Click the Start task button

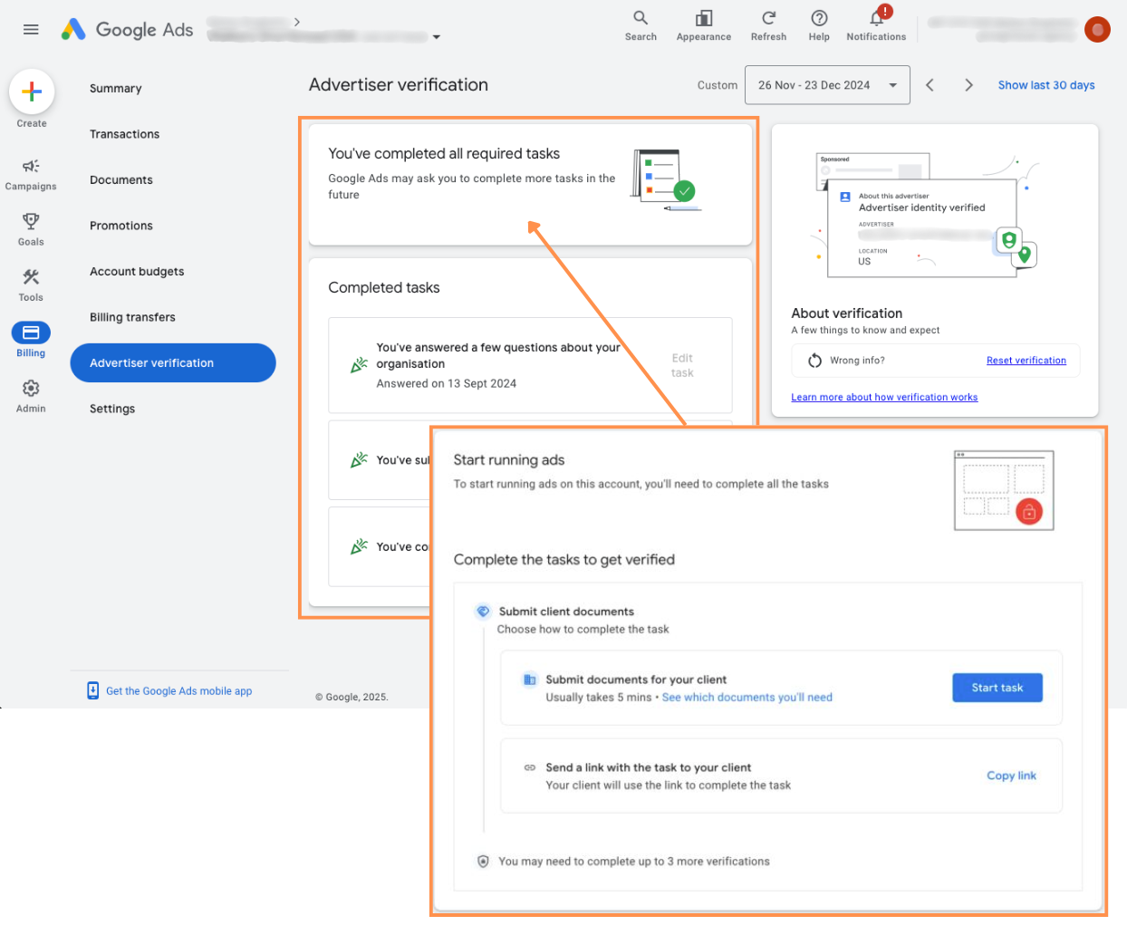tap(997, 688)
